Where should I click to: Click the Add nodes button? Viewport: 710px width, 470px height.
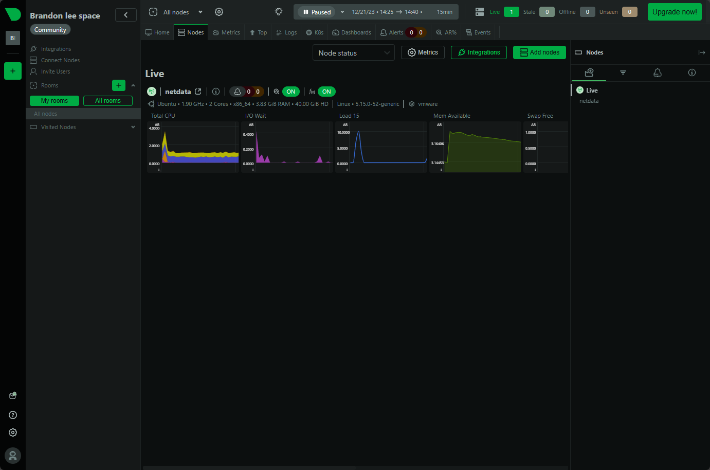click(539, 52)
